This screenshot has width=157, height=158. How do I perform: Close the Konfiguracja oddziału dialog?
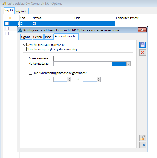coord(142,30)
